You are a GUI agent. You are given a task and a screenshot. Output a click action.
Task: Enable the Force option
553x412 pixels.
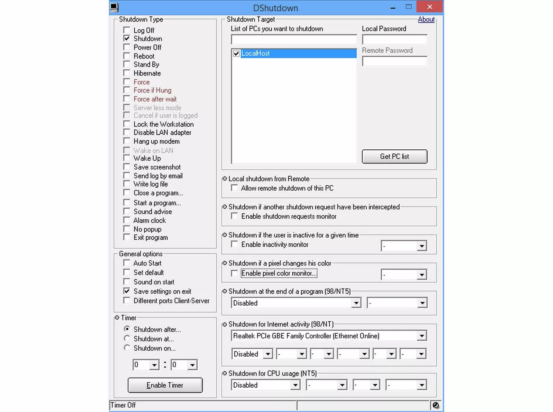point(126,82)
